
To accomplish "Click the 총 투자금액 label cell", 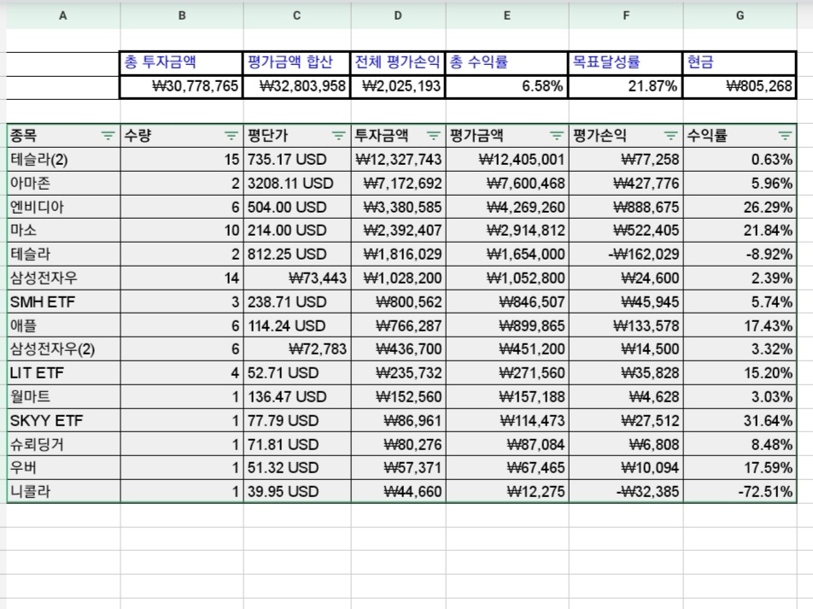I will click(x=181, y=63).
